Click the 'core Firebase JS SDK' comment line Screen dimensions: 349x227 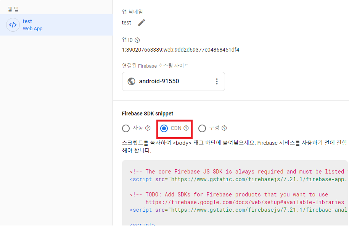(x=237, y=172)
